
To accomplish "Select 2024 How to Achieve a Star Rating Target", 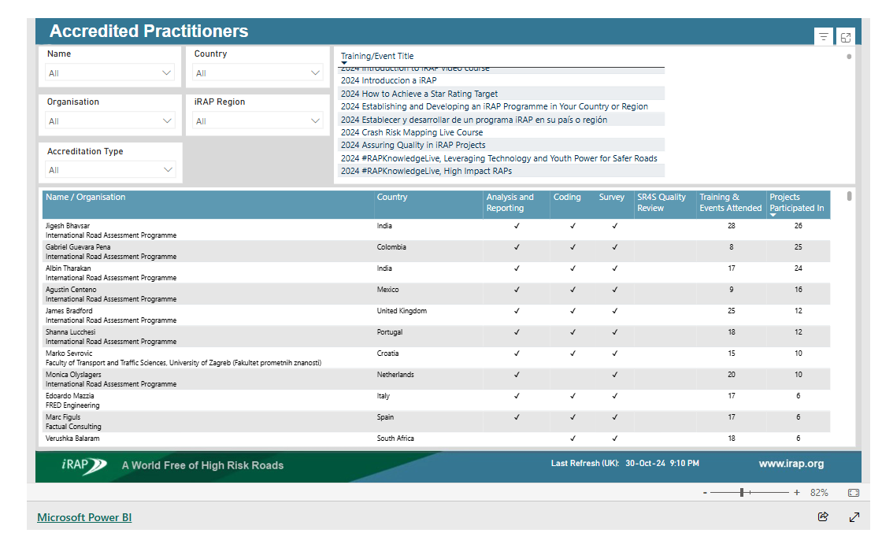I will [x=501, y=94].
